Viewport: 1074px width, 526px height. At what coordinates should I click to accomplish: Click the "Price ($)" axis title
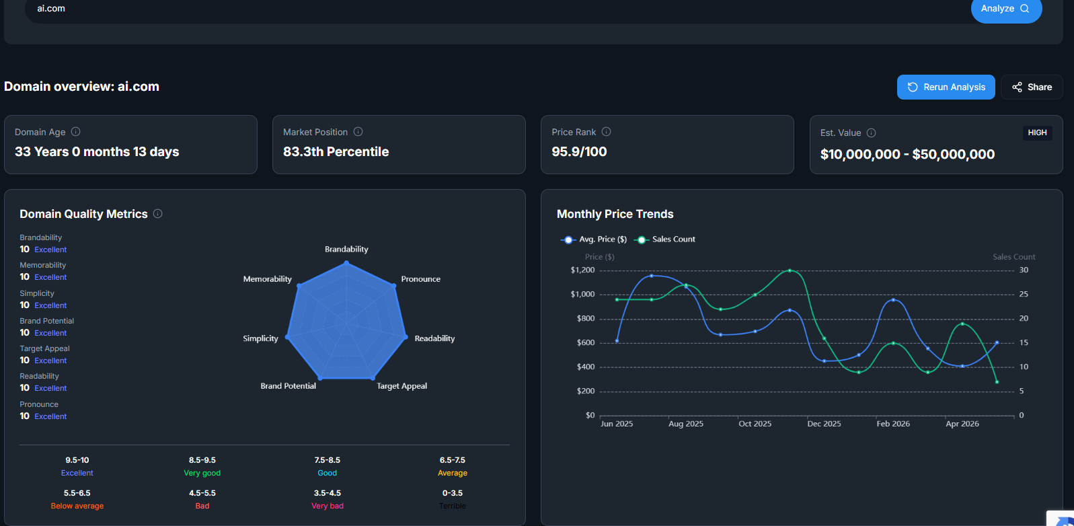point(600,257)
